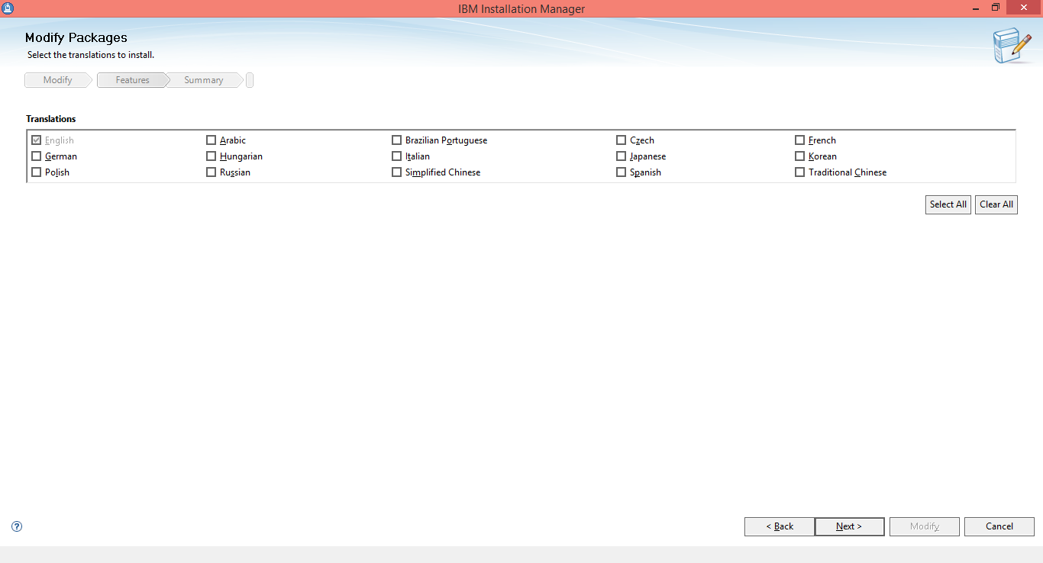Screen dimensions: 1043x563
Task: Enable the German translation checkbox
Action: (37, 156)
